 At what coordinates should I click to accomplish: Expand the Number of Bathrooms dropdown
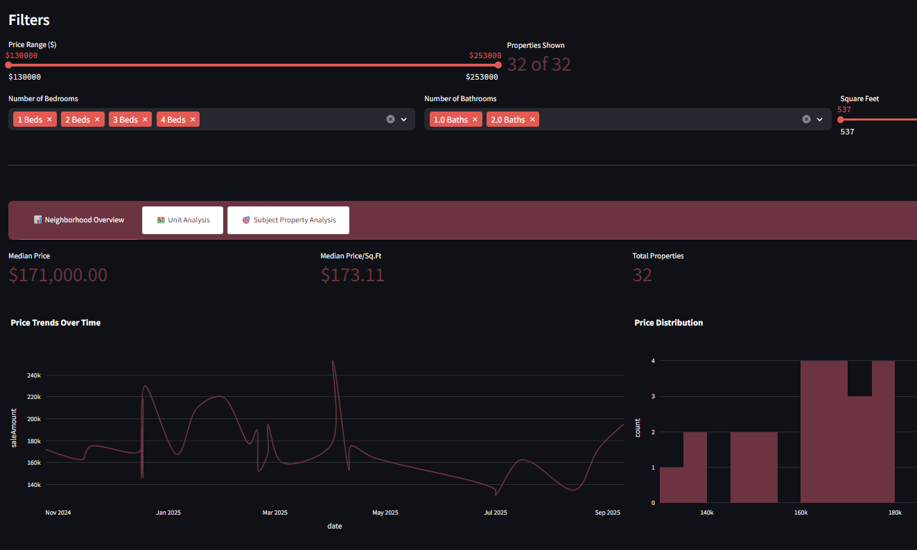820,119
